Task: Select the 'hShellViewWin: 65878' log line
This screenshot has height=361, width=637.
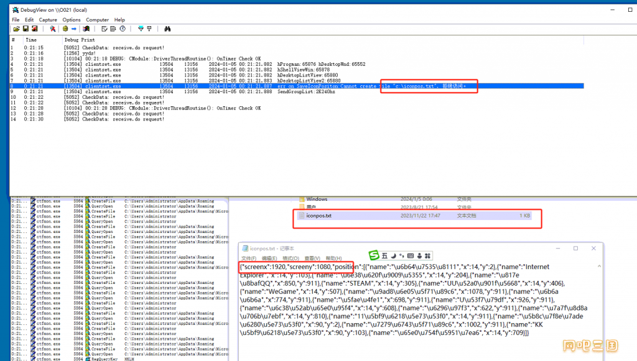Action: click(x=297, y=70)
